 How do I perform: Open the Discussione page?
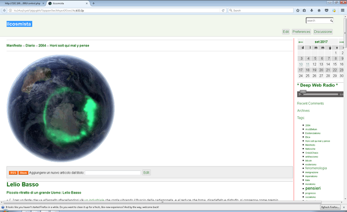click(x=323, y=31)
